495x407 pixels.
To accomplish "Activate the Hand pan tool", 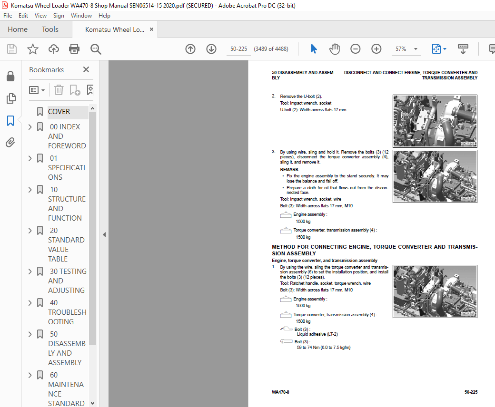I will tap(334, 49).
